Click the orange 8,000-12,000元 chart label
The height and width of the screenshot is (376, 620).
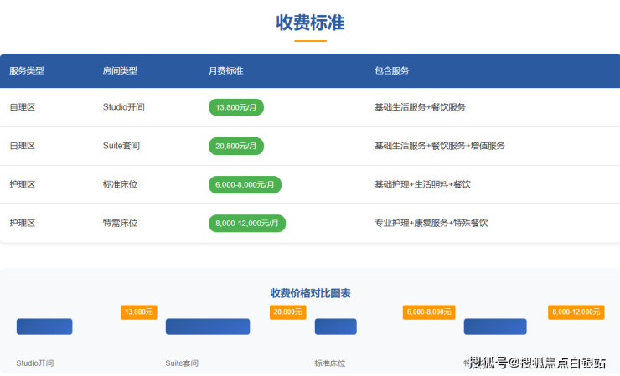(x=576, y=312)
